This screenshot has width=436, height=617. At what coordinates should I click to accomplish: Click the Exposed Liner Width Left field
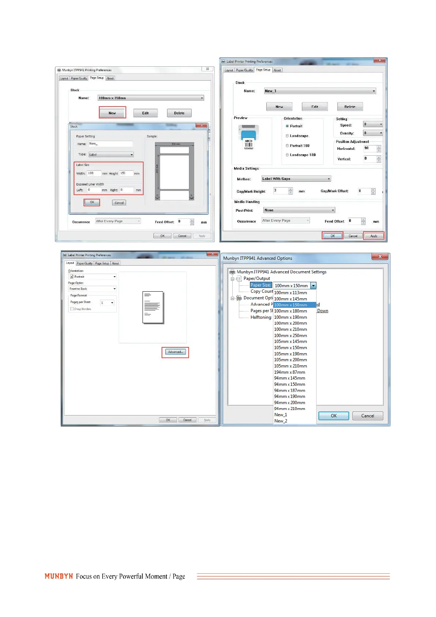coord(94,190)
